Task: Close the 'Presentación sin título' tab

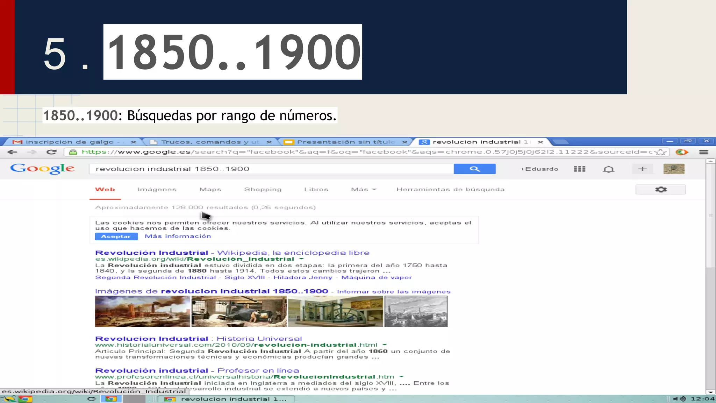Action: (x=404, y=142)
